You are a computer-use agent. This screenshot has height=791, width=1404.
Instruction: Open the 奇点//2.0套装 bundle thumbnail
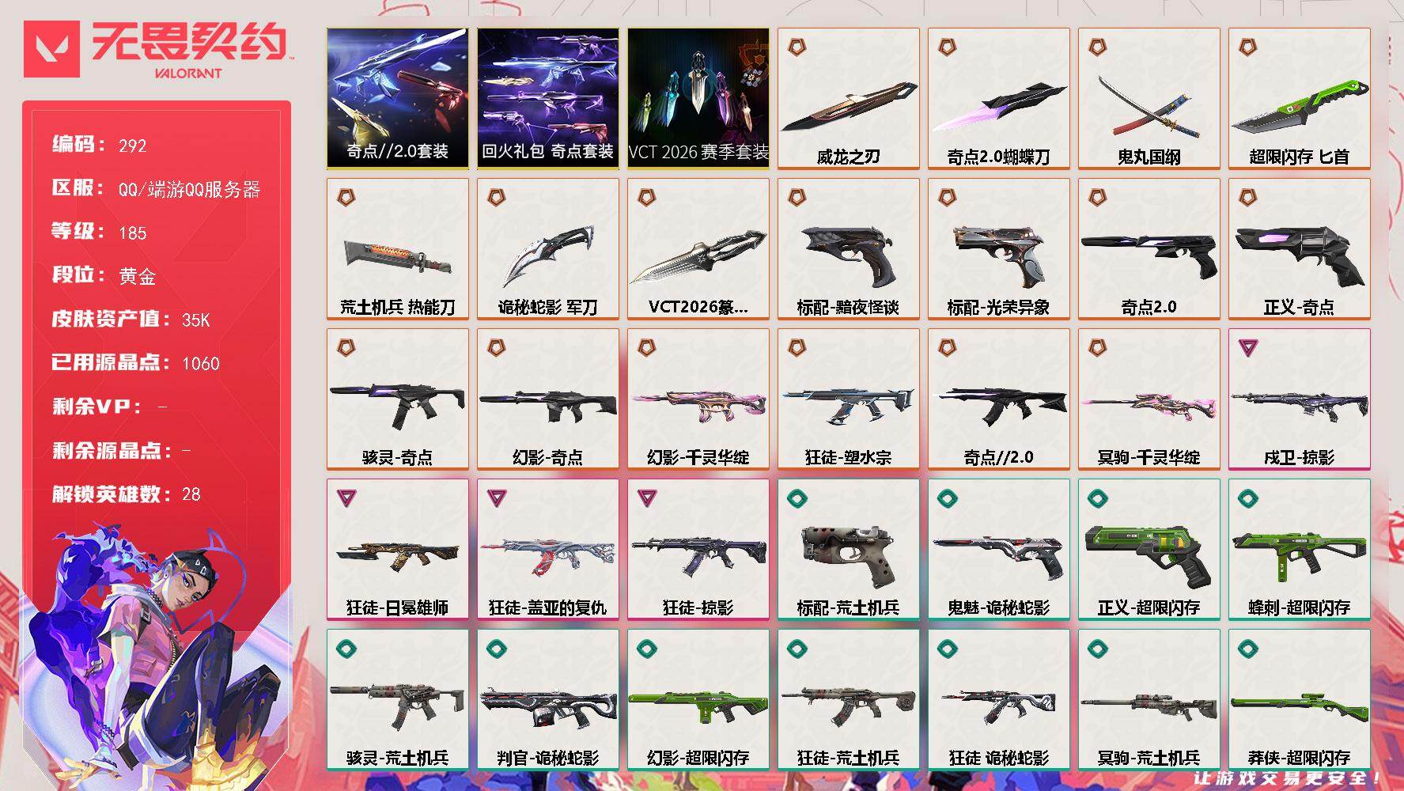[398, 99]
